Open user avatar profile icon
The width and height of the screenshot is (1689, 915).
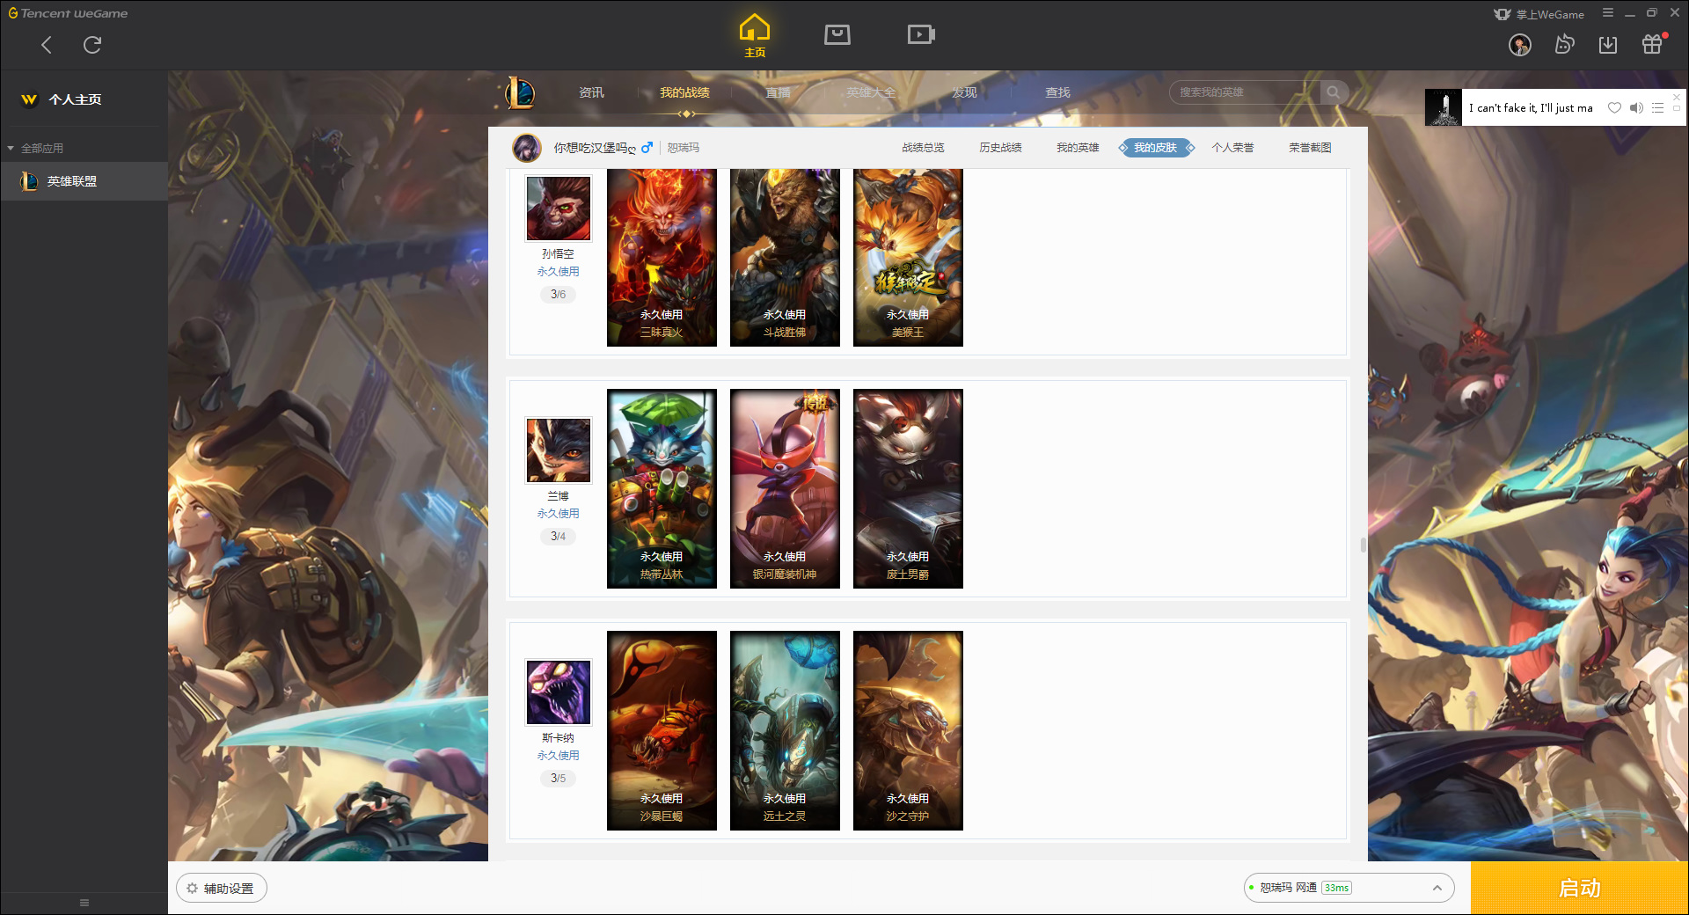tap(1520, 45)
